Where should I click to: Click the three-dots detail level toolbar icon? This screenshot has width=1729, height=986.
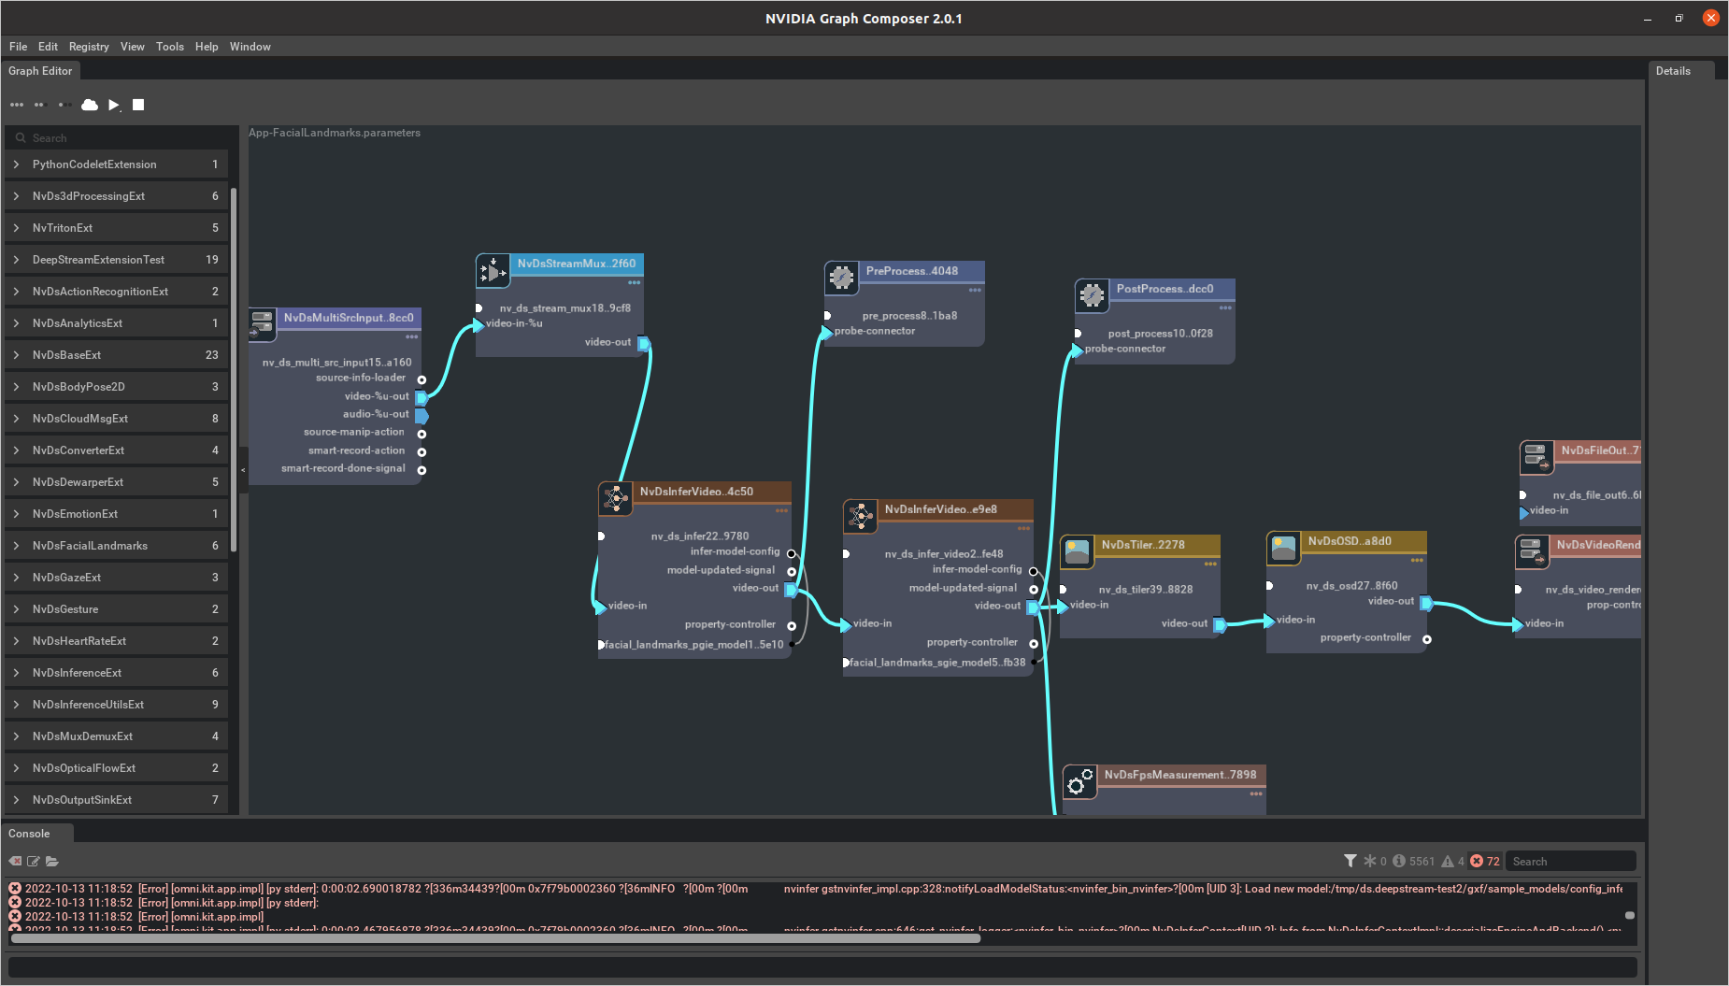(17, 105)
